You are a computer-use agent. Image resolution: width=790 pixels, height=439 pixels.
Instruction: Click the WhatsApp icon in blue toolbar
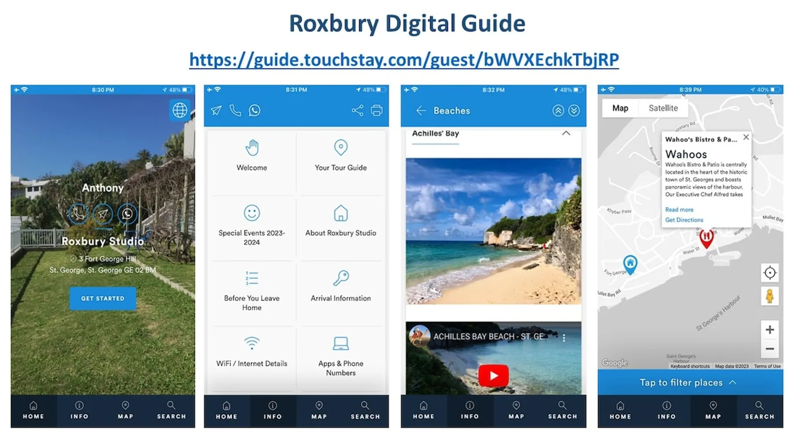(x=255, y=111)
